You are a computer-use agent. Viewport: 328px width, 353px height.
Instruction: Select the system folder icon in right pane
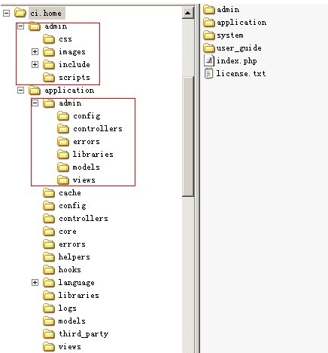pos(209,35)
